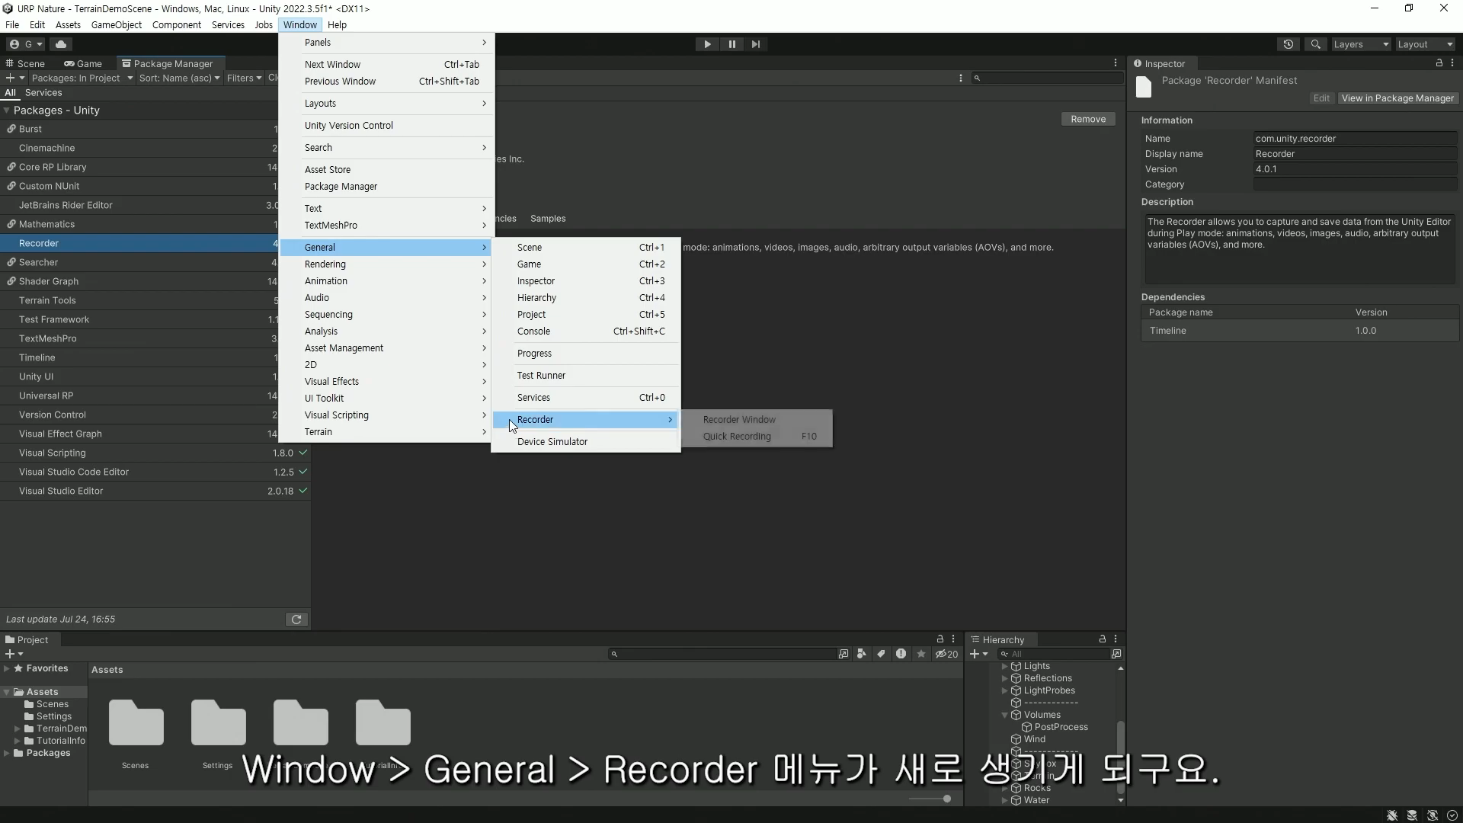1463x823 pixels.
Task: Refresh the package list
Action: (296, 620)
